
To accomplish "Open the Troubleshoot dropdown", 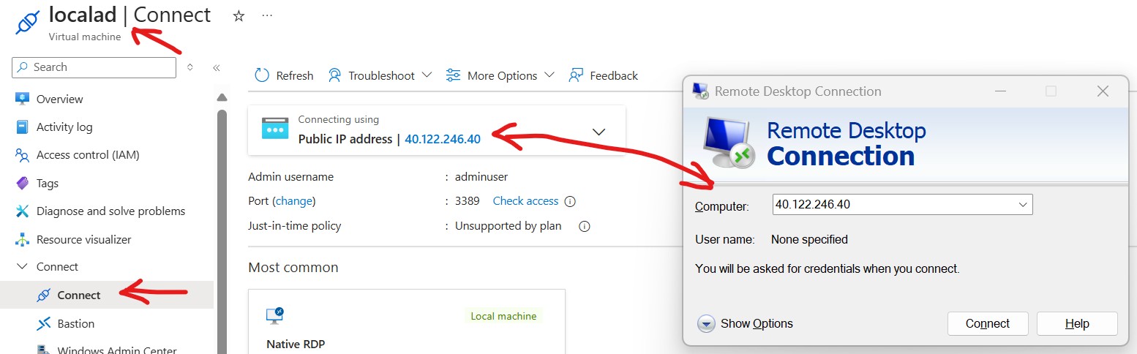I will pos(380,75).
